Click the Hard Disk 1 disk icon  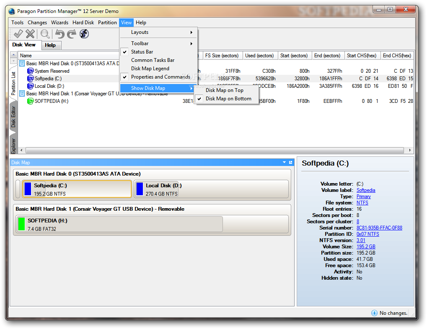pyautogui.click(x=22, y=94)
